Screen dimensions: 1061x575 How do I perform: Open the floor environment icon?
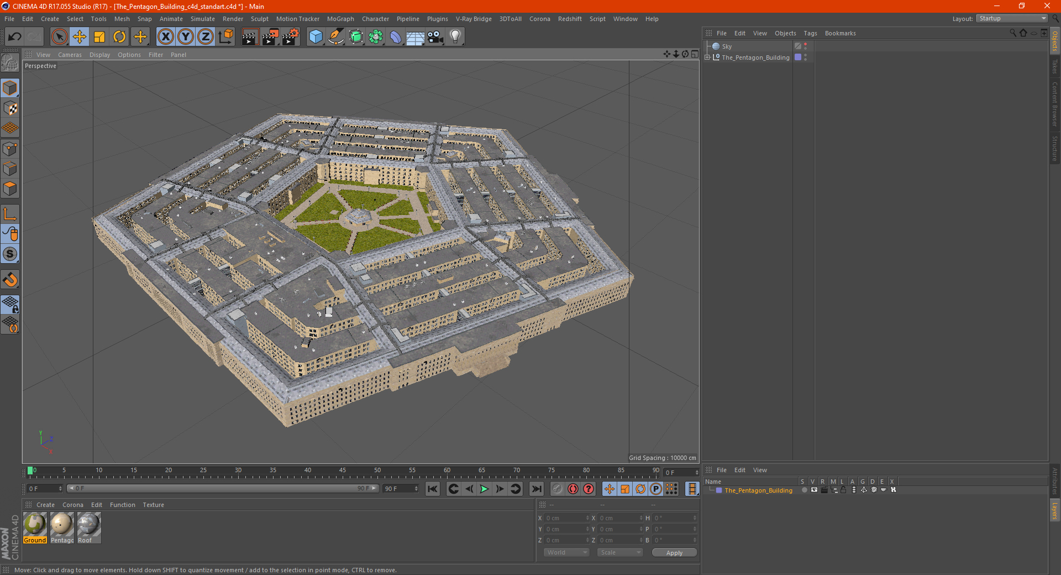pos(415,37)
